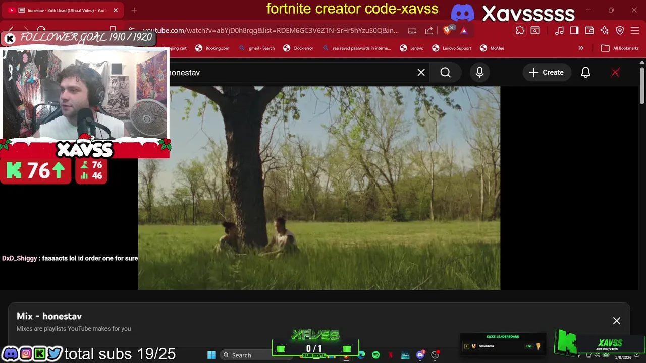Screen dimensions: 646x363
Task: Open the Windows Start menu
Action: coord(211,355)
